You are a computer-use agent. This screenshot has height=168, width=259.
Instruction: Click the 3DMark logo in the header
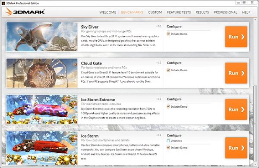[25, 12]
